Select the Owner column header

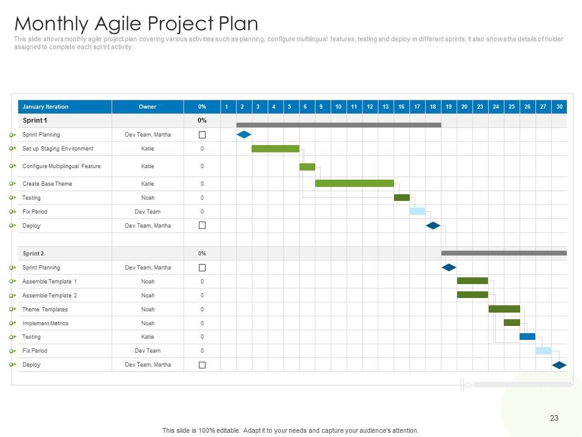[x=147, y=107]
